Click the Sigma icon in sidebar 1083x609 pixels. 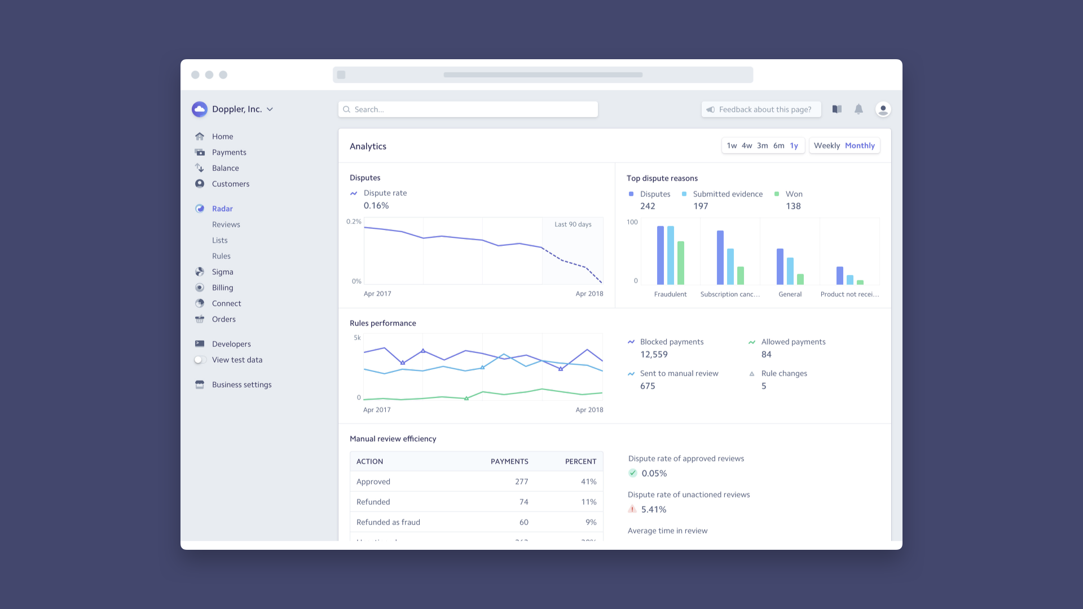200,272
